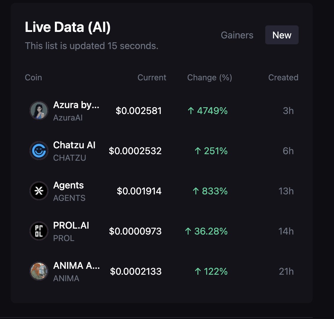This screenshot has height=319, width=334.
Task: Click the AGENTS ticker symbol
Action: tap(69, 198)
